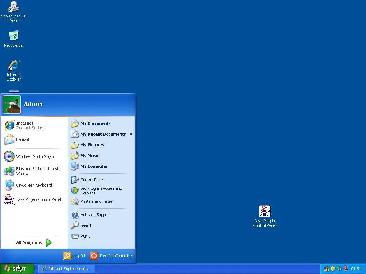Click Turn Off Computer button
The image size is (366, 274).
click(x=111, y=256)
